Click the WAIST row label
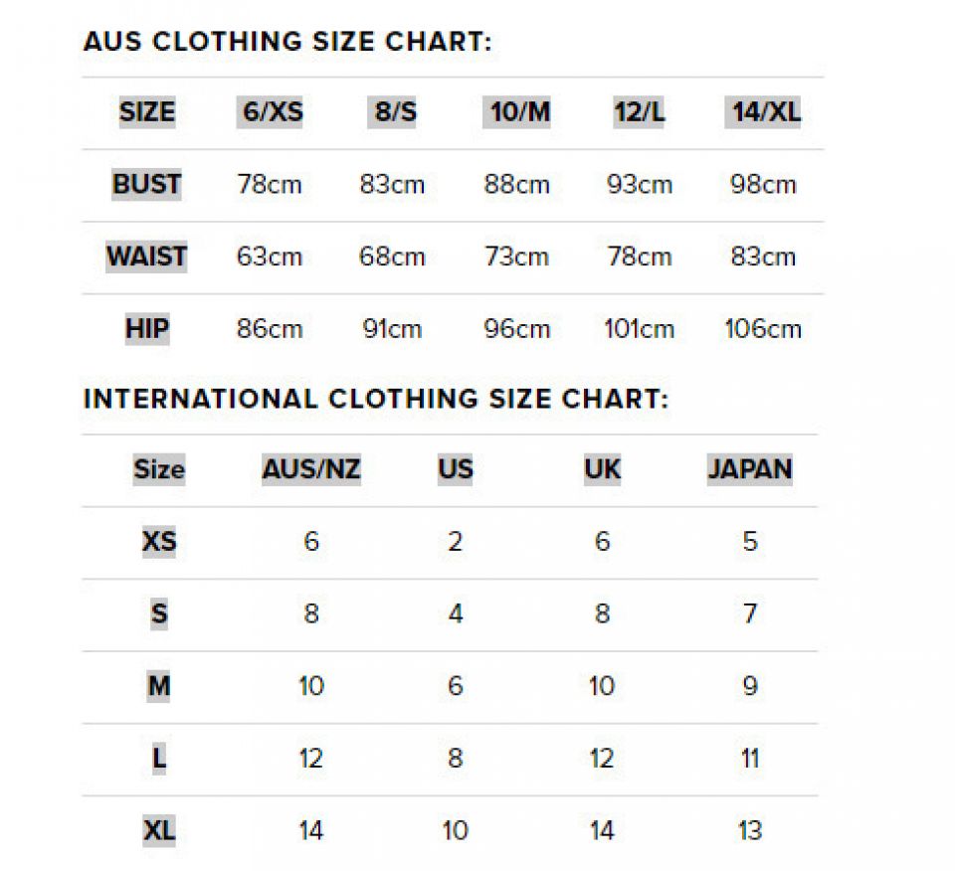Image resolution: width=955 pixels, height=871 pixels. coord(146,257)
